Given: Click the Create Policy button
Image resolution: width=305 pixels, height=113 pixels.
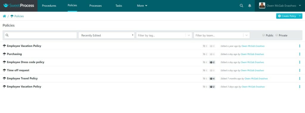Looking at the screenshot, I should [x=287, y=16].
